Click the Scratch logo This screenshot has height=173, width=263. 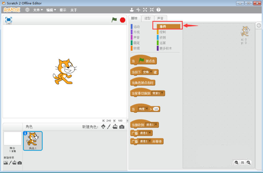[x=12, y=10]
